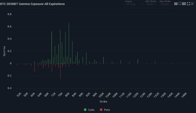Screen dimensions: 196x113
Task: Click the 'Strike' x-axis title
Action: pos(103,102)
